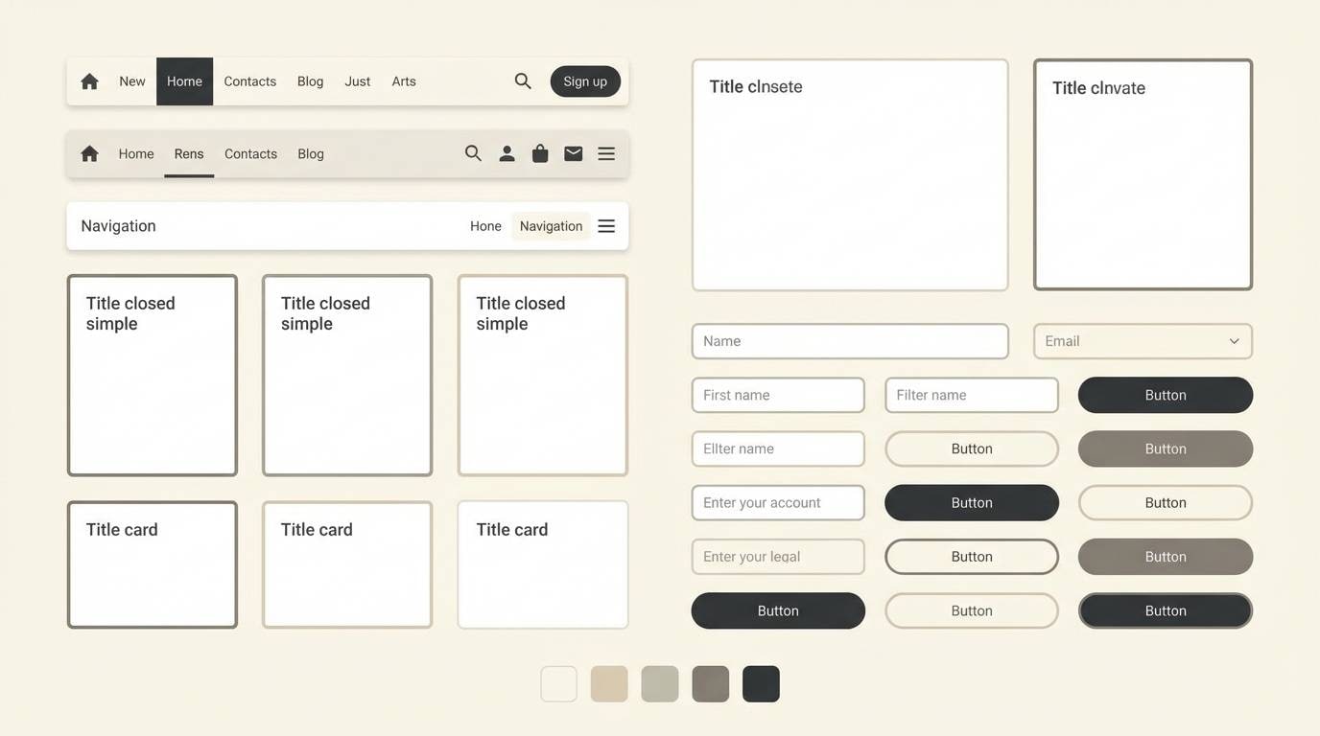
Task: Click inside the Name input field
Action: 849,339
